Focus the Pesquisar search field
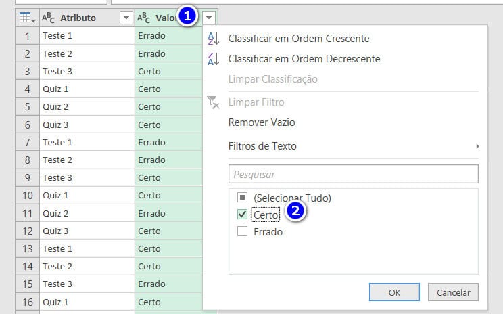This screenshot has width=503, height=314. (353, 174)
